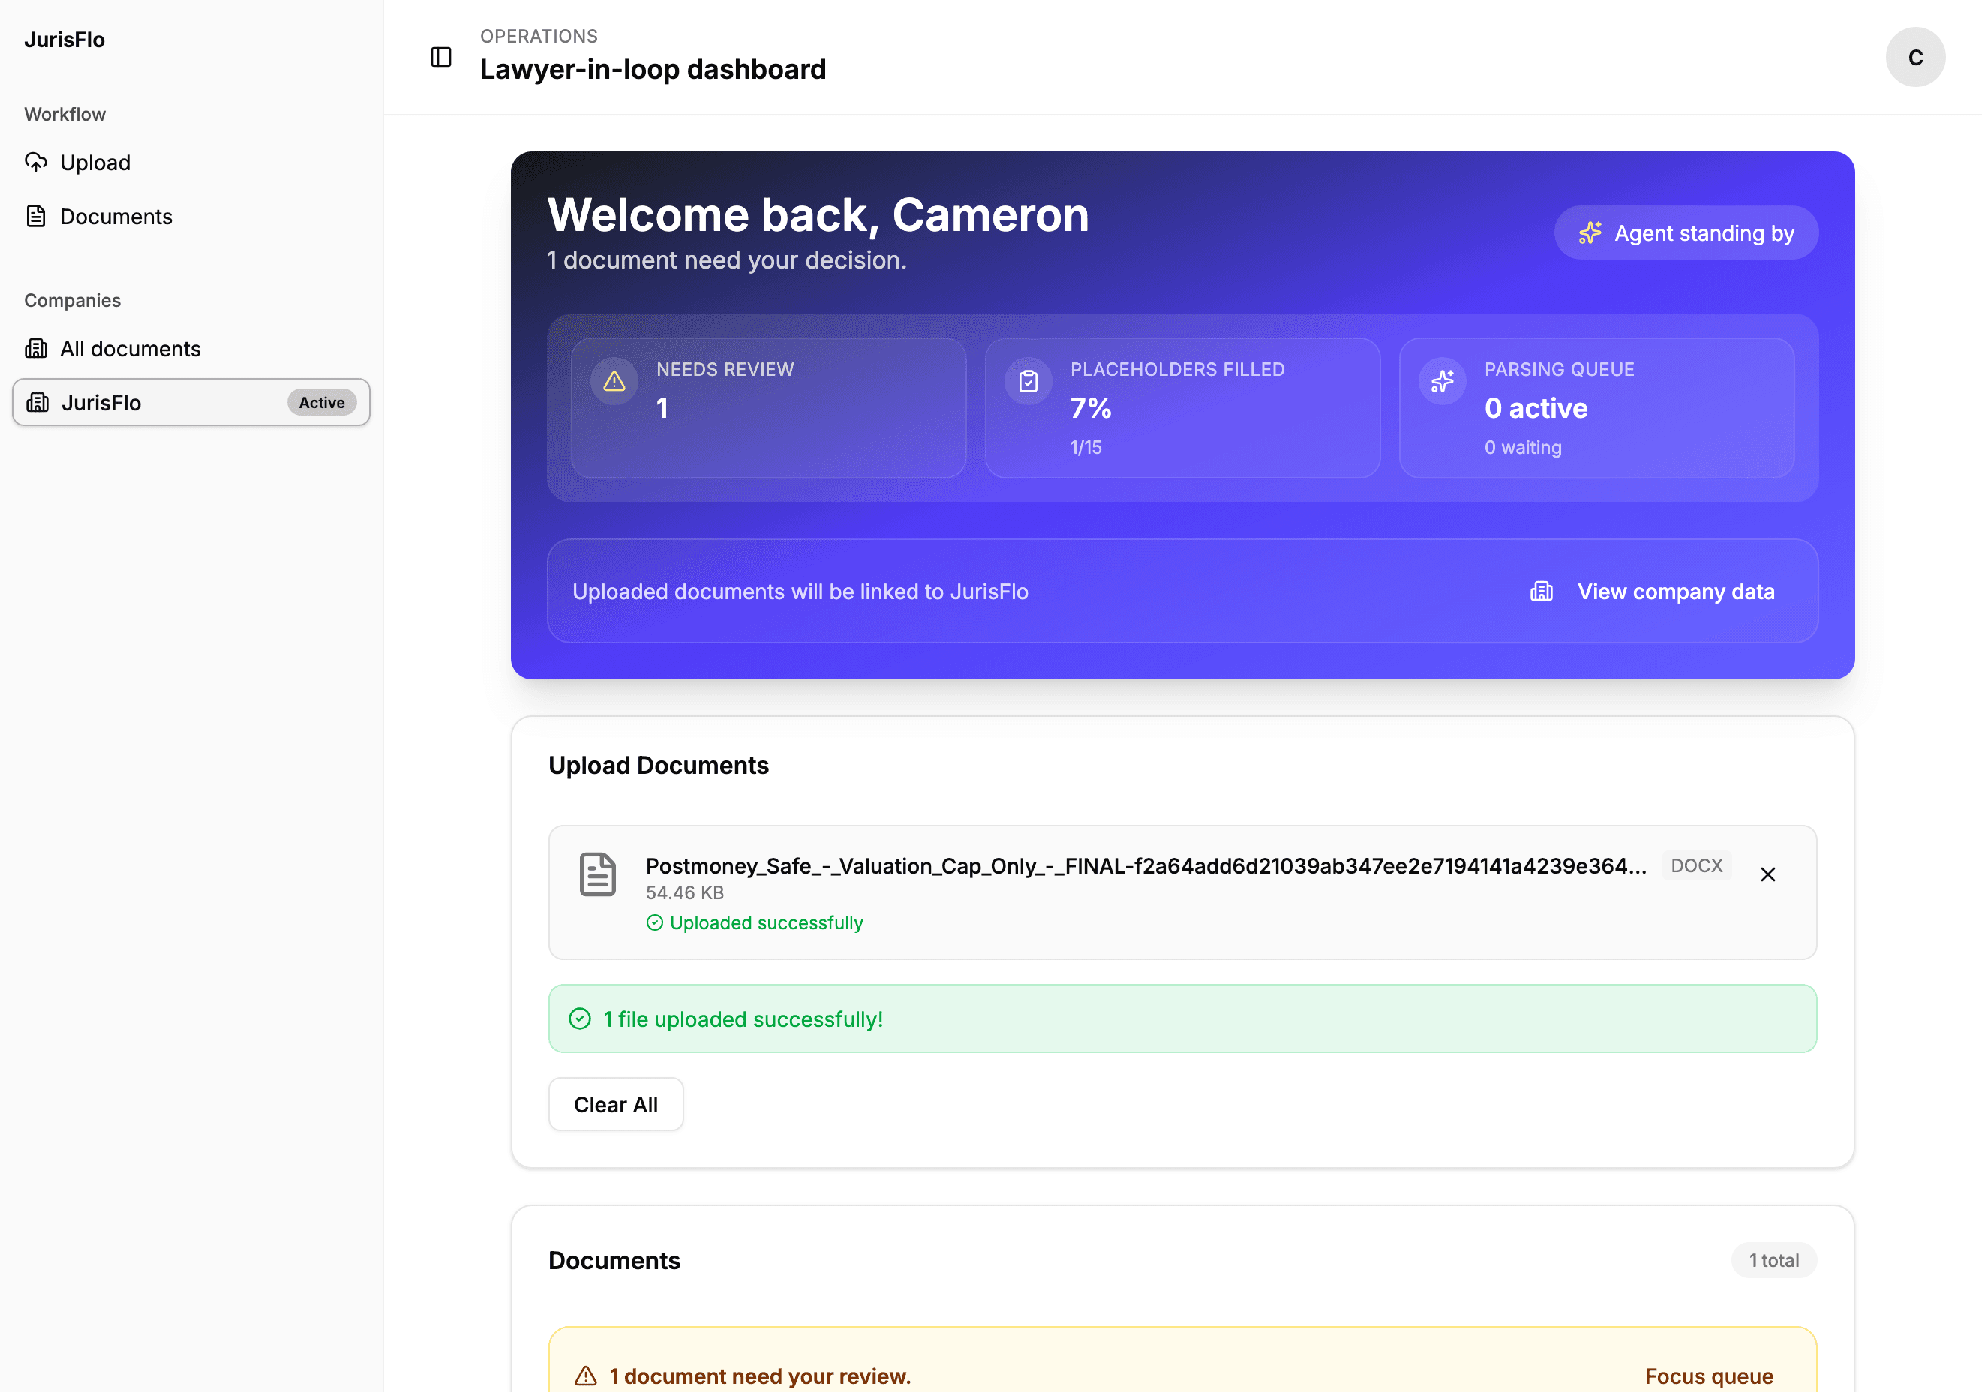
Task: Click the Upload icon in the sidebar
Action: point(35,162)
